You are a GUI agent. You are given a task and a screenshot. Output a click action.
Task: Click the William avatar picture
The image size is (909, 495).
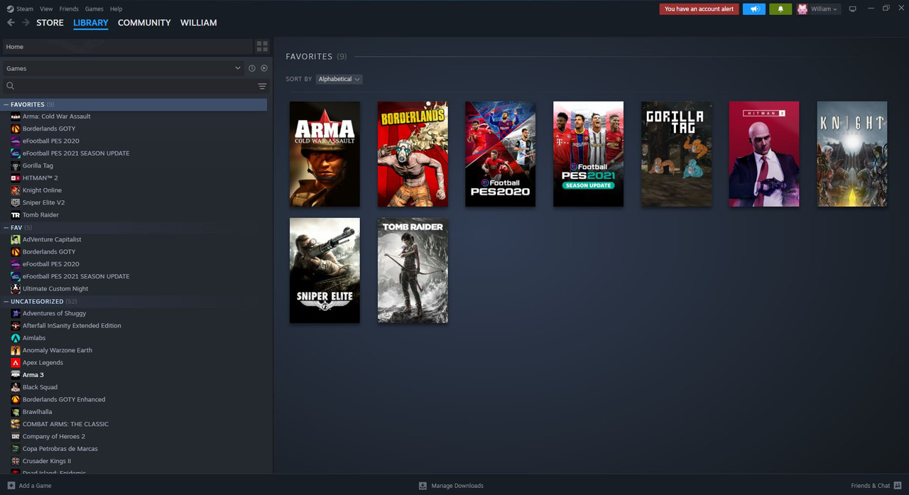point(802,9)
